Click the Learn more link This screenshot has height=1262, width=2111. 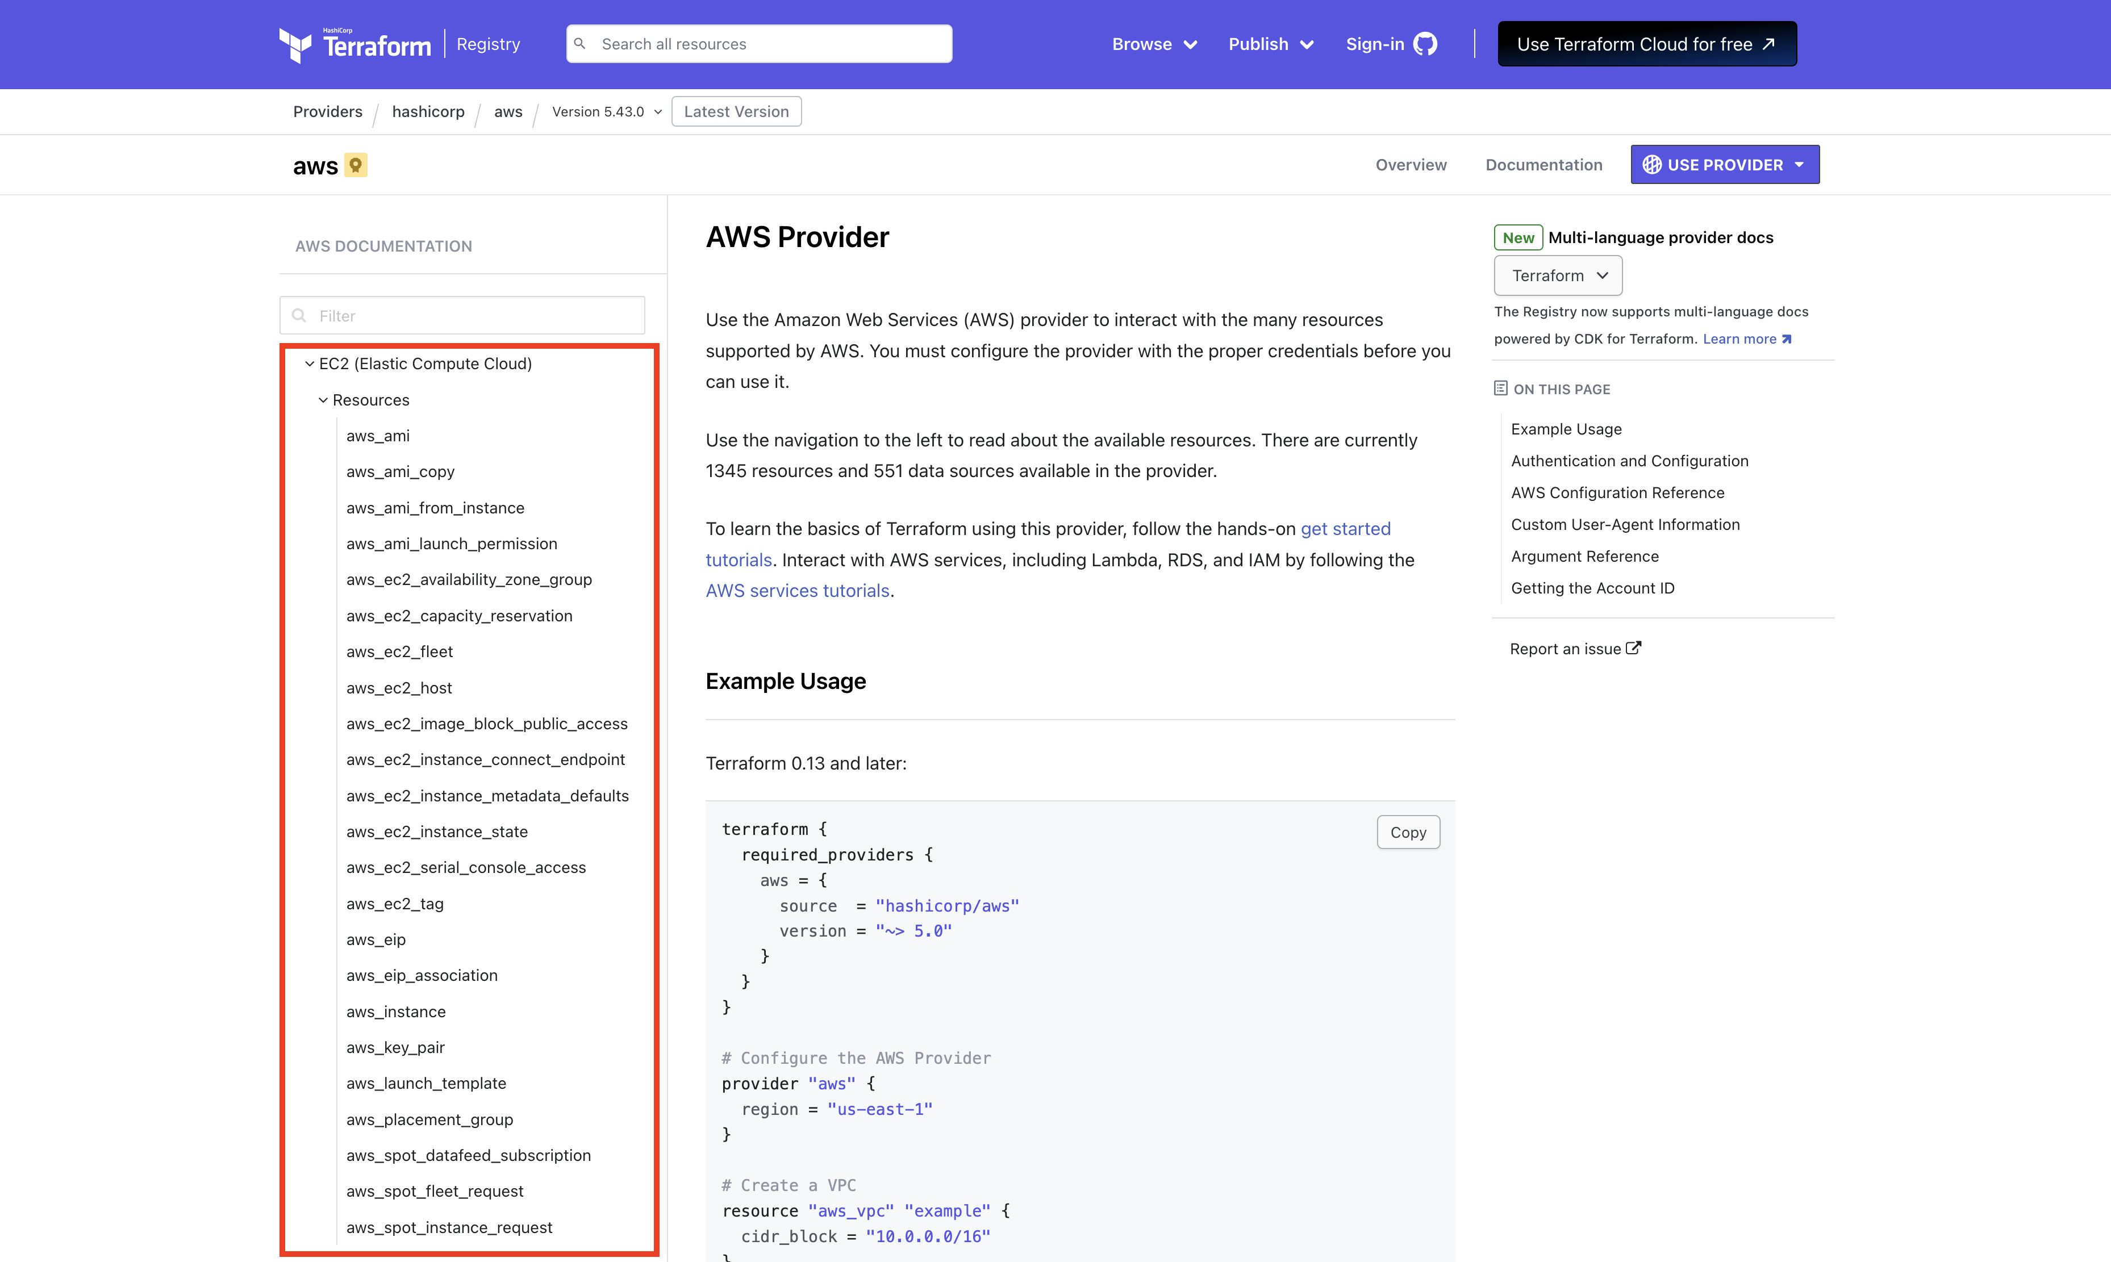point(1739,339)
